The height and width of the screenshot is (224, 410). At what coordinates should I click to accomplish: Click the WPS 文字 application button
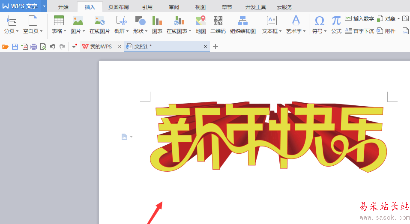pos(21,6)
